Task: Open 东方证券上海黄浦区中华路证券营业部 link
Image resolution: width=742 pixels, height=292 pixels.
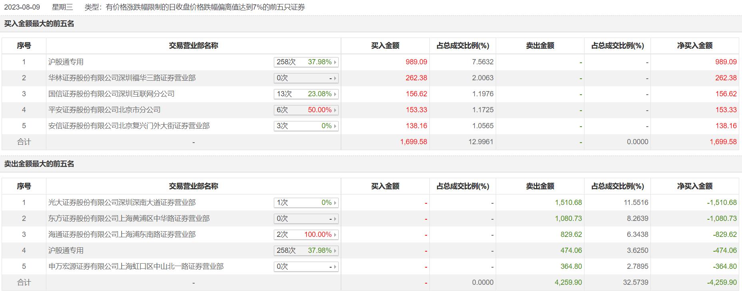Action: (x=129, y=219)
